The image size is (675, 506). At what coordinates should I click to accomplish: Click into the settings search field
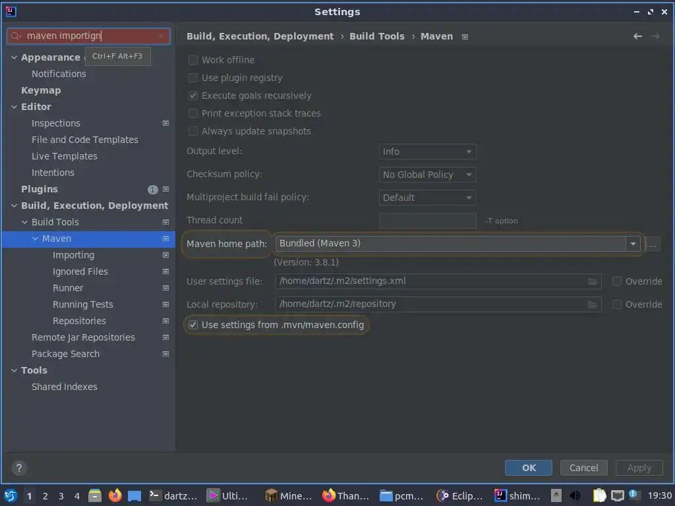click(89, 36)
